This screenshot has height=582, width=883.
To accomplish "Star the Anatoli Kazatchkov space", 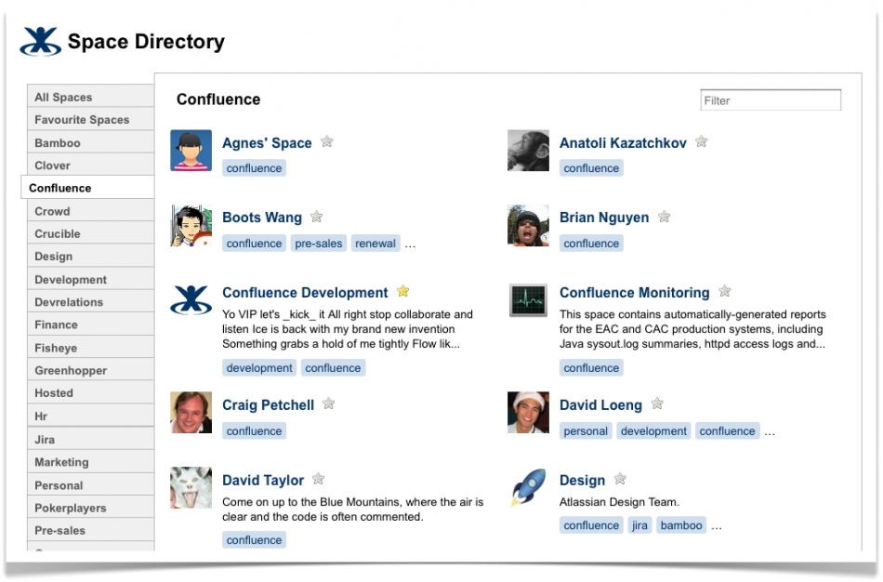I will 701,141.
